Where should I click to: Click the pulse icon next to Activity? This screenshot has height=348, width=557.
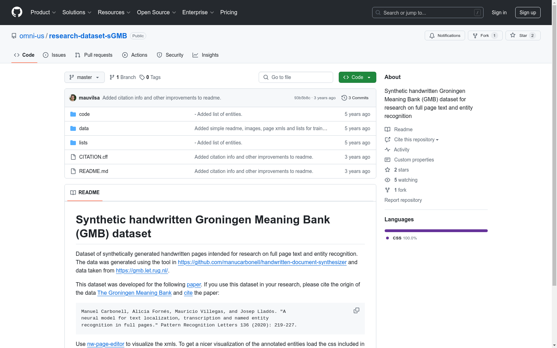pyautogui.click(x=387, y=150)
